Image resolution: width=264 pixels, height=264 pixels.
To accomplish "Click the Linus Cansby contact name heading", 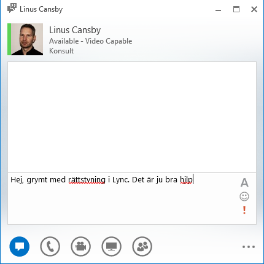I will [x=75, y=30].
